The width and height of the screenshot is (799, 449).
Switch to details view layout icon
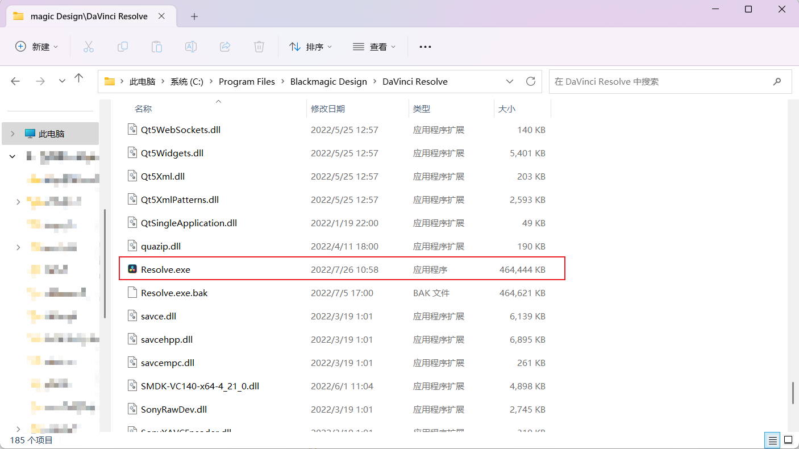(x=772, y=440)
